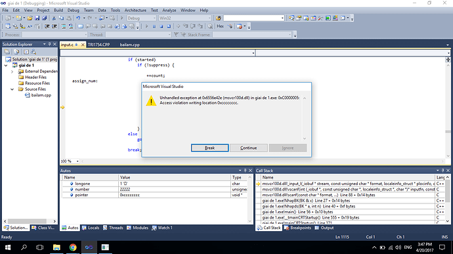
Task: Click the Stop Debugging square icon
Action: tap(162, 26)
